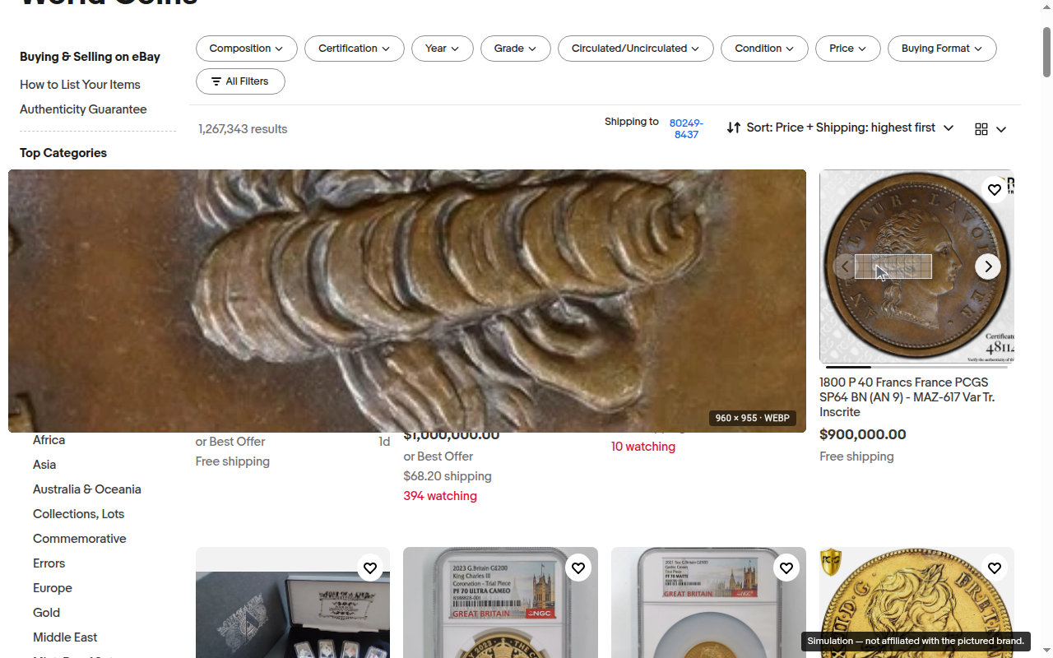Save the 1800 P 40 Francs coin to watchlist

(995, 190)
